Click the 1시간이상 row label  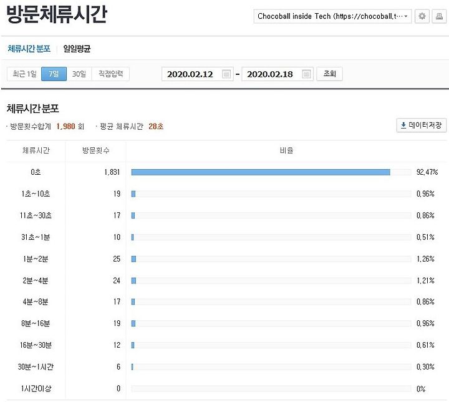[x=36, y=388]
